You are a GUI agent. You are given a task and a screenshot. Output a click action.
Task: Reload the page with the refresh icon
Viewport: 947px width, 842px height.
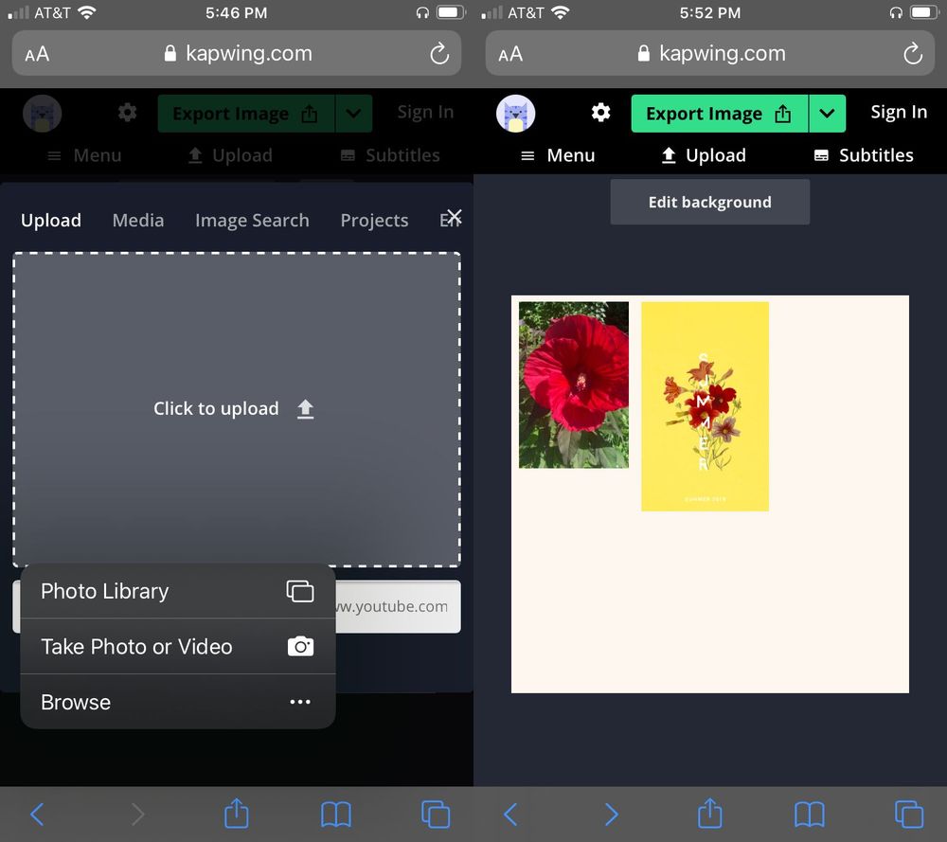click(x=438, y=54)
